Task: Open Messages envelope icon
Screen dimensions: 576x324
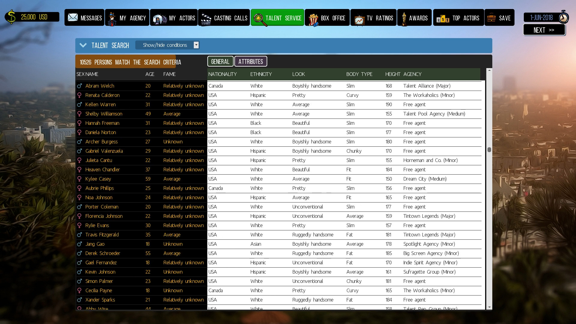Action: pyautogui.click(x=73, y=17)
